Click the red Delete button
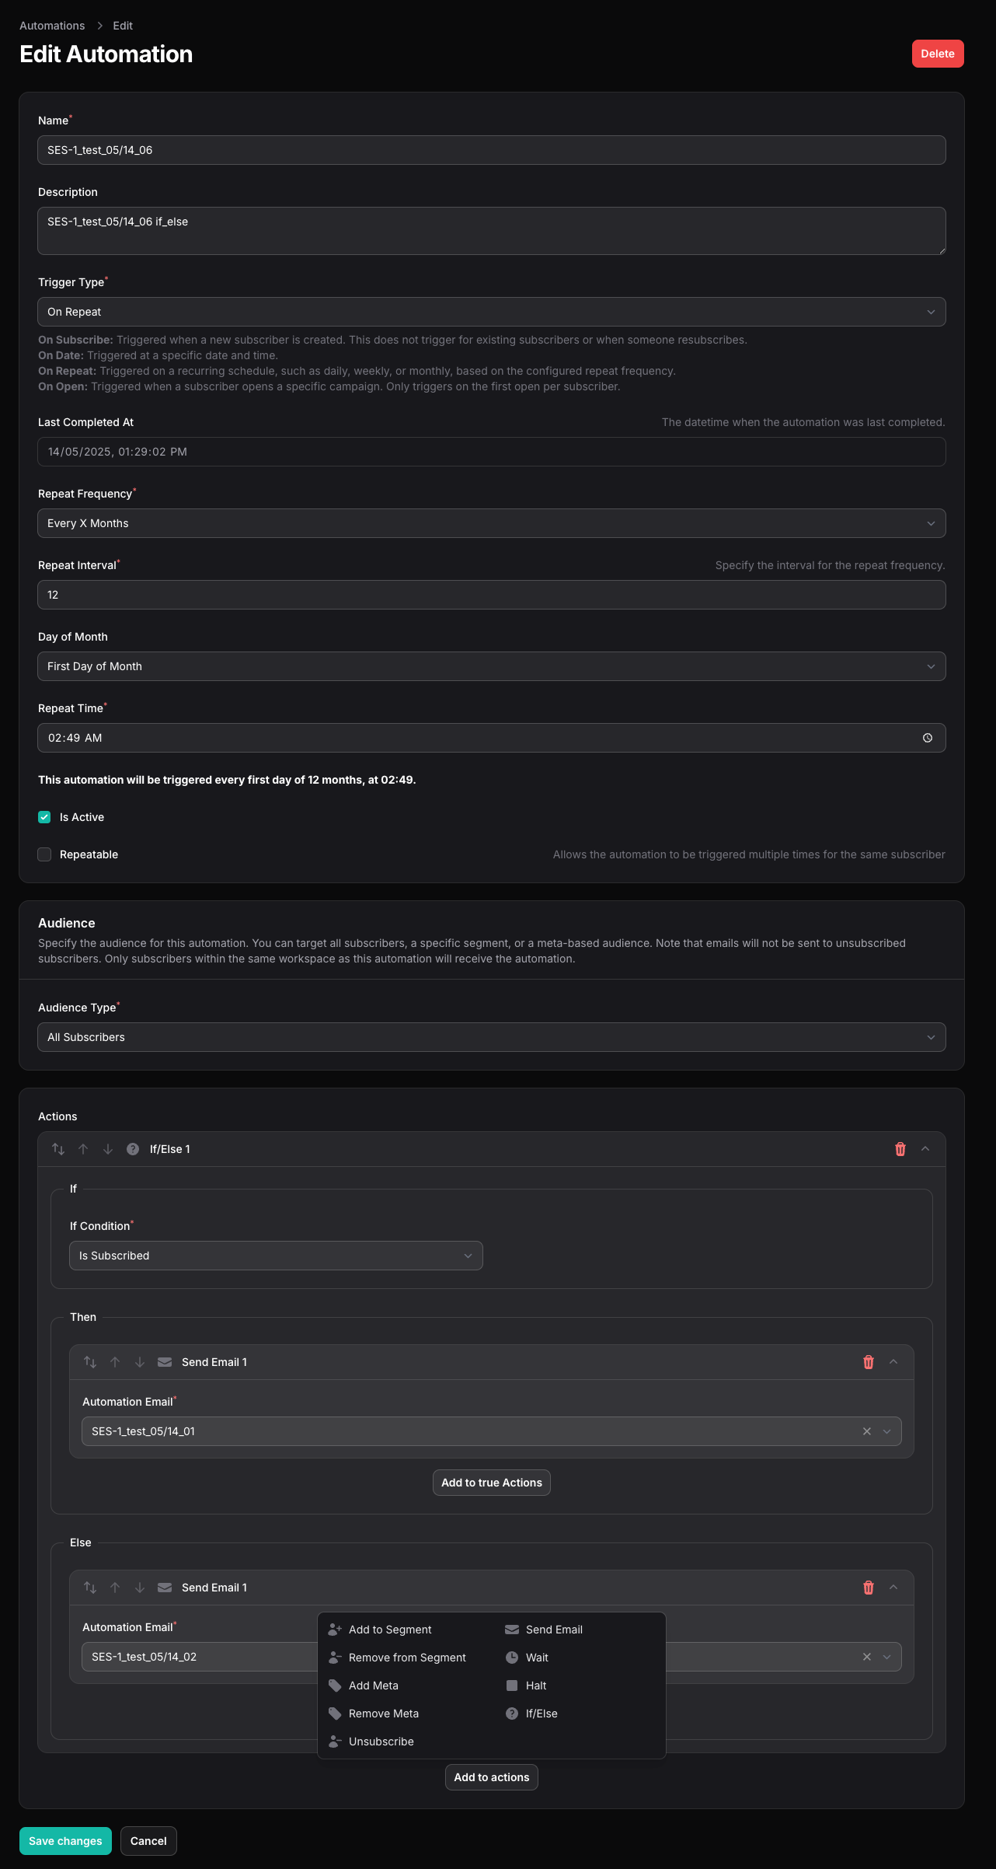 coord(938,54)
